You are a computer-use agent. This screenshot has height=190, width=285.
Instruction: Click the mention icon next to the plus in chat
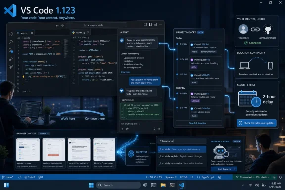[127, 129]
